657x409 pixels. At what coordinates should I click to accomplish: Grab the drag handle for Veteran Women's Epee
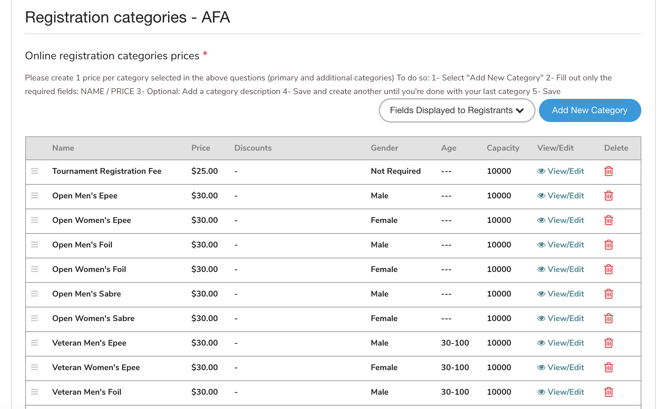34,367
